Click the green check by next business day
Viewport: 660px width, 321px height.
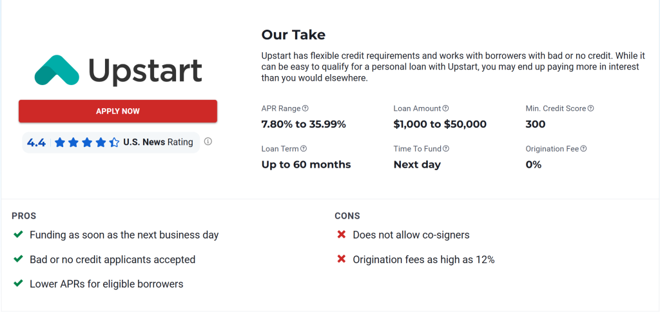tap(18, 235)
